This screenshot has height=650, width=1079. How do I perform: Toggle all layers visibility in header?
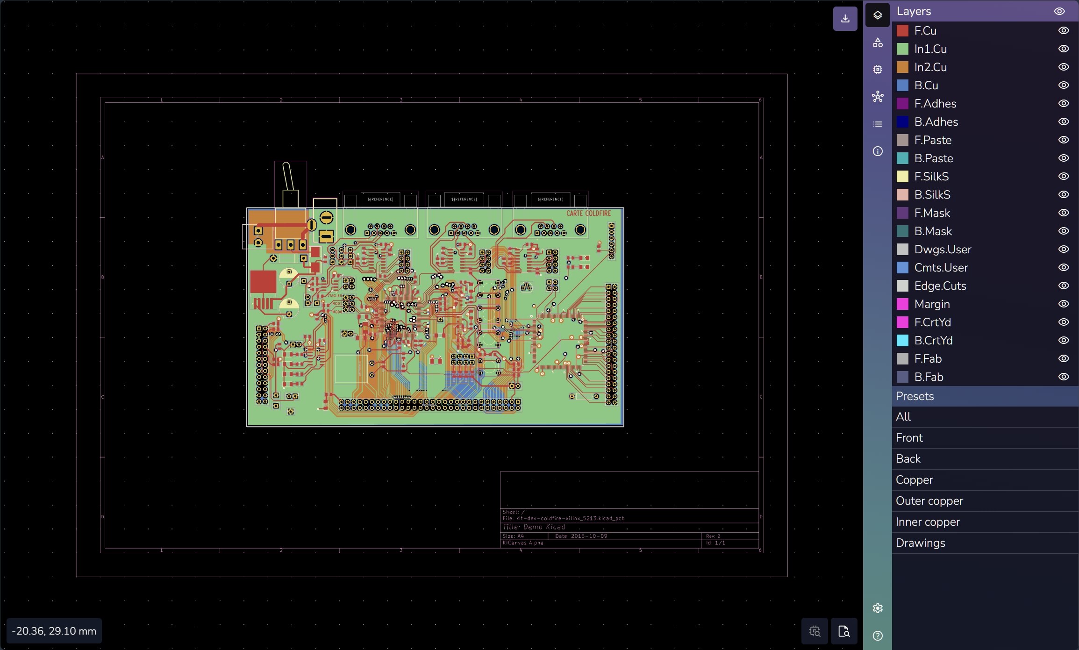(x=1059, y=11)
